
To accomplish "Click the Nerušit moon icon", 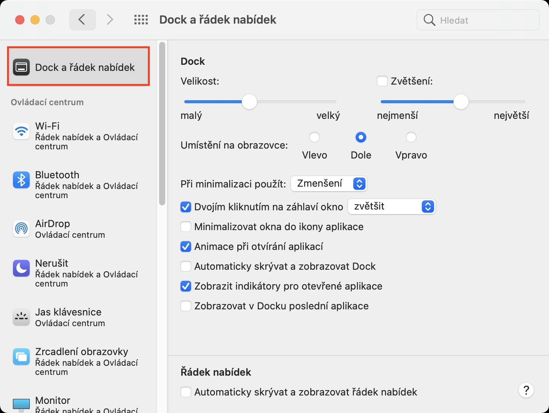I will 21,269.
